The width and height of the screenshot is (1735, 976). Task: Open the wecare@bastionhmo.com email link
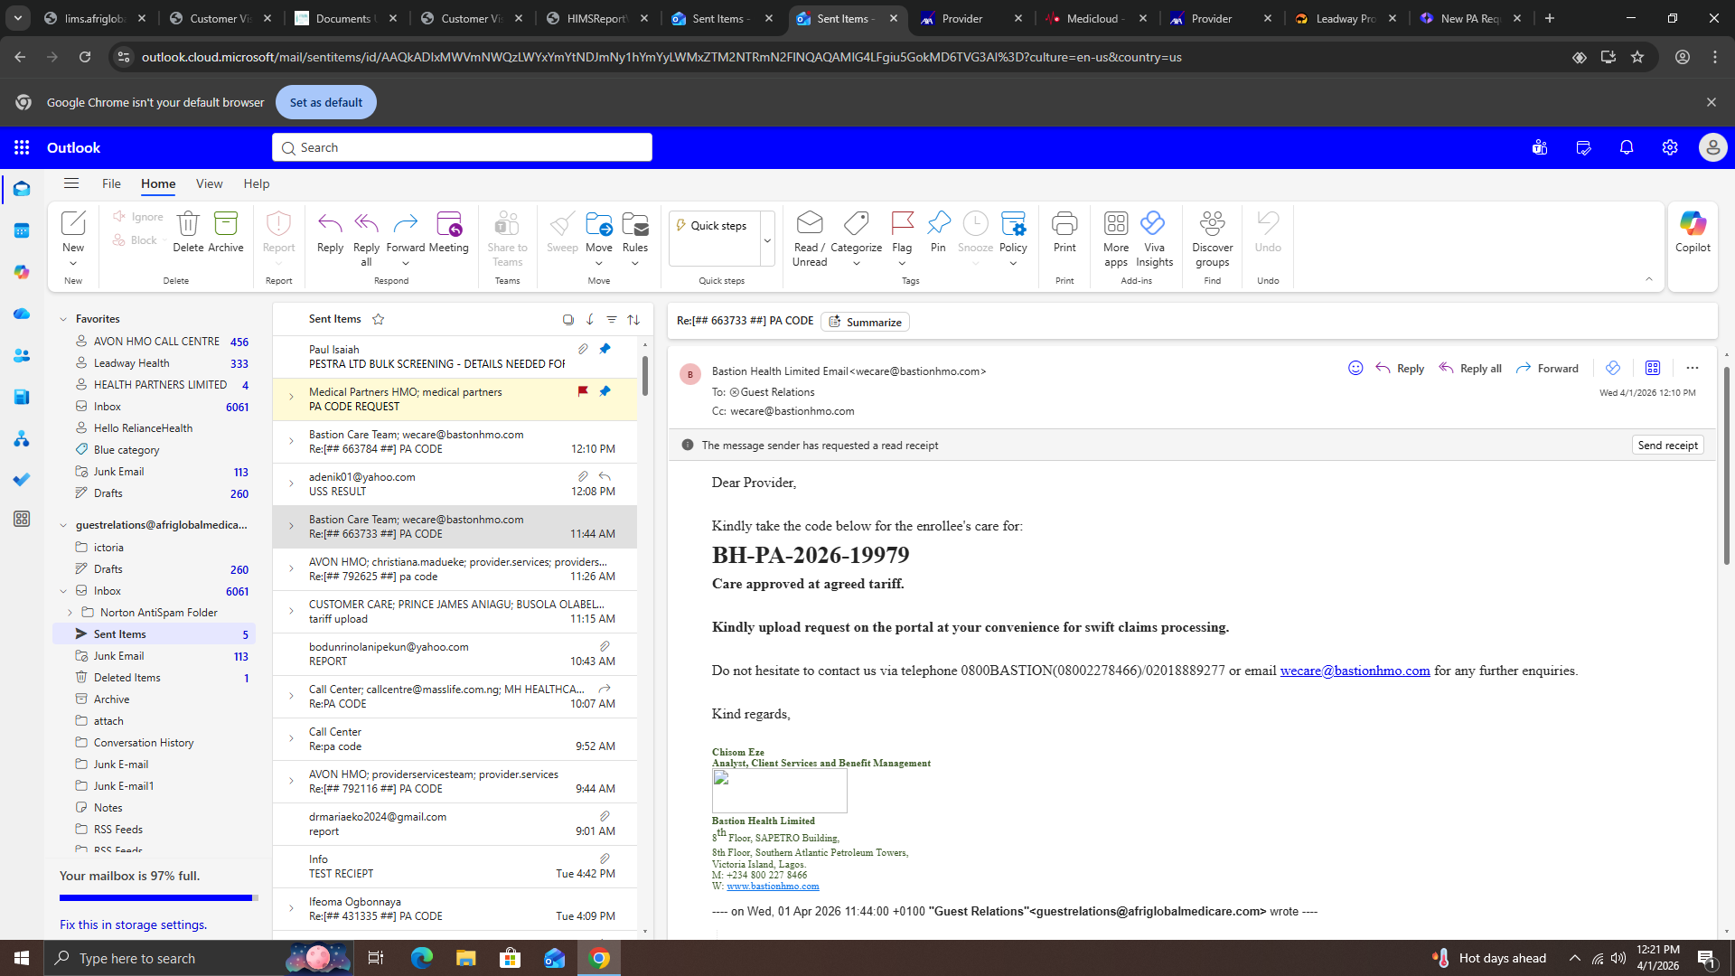pos(1355,671)
